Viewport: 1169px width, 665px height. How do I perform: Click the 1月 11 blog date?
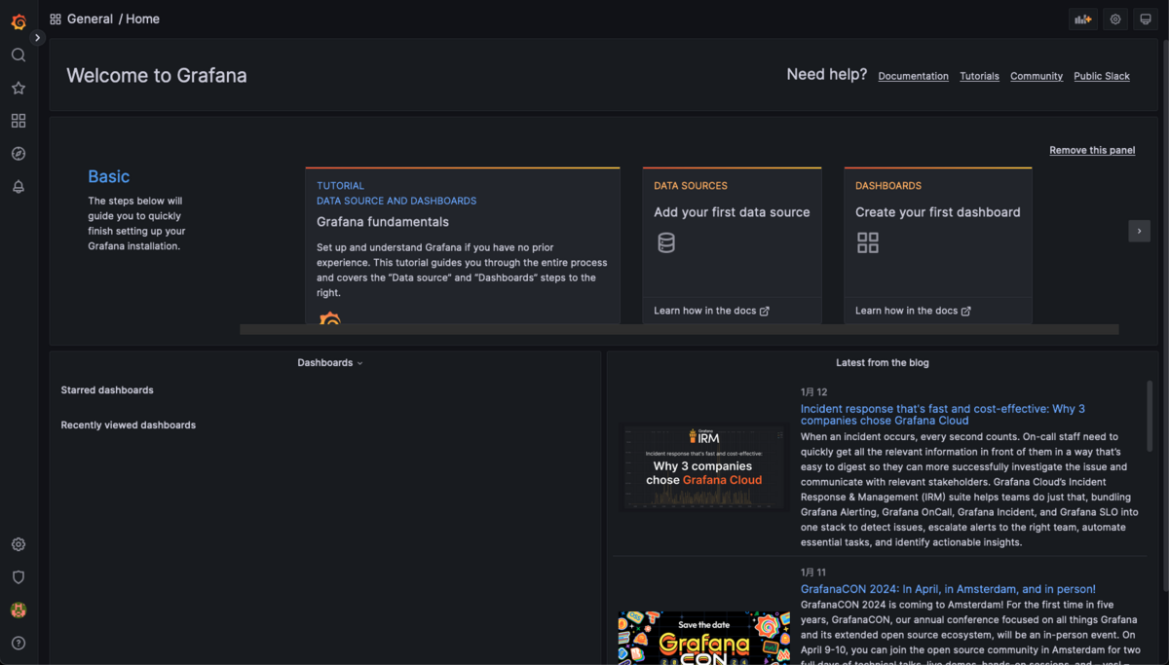813,573
